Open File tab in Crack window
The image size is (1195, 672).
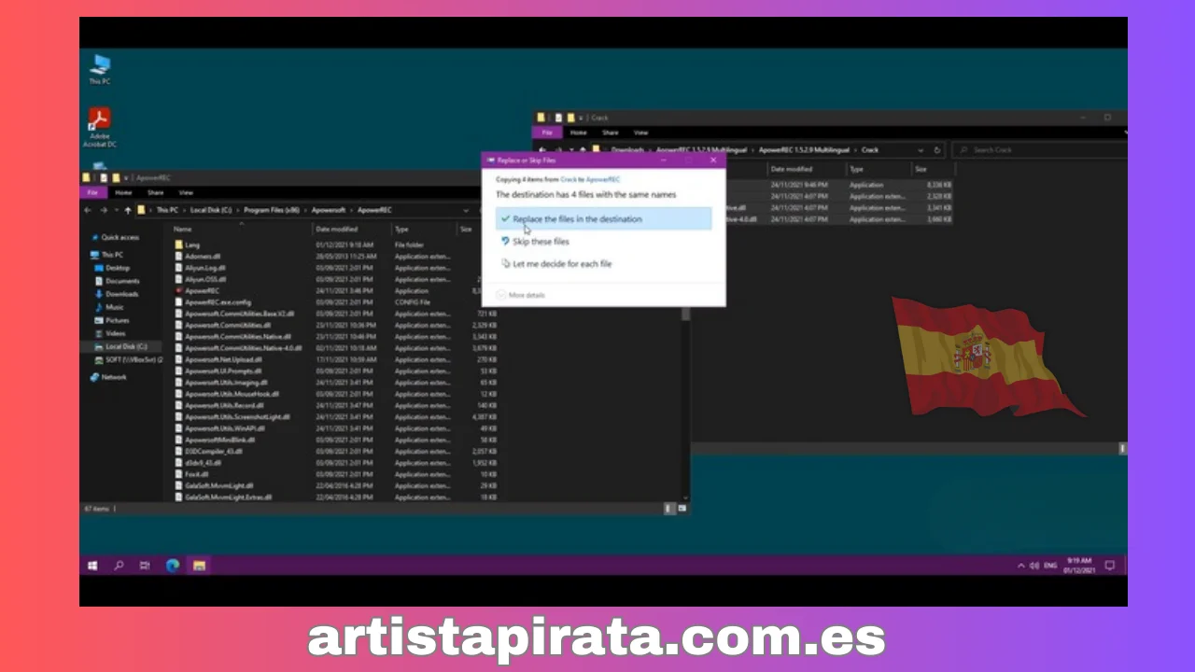click(548, 133)
